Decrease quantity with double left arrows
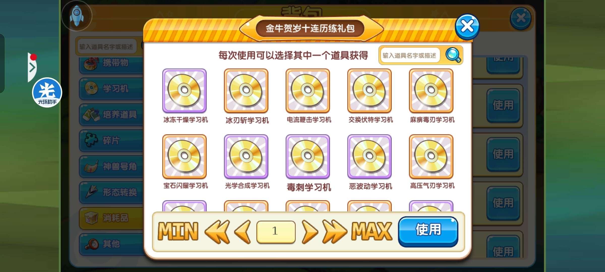The width and height of the screenshot is (605, 272). [217, 232]
